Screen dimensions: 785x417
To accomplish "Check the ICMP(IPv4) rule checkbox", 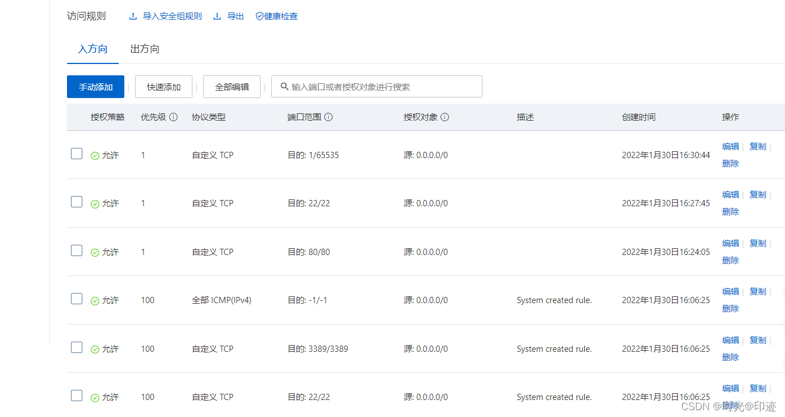I will tap(77, 299).
